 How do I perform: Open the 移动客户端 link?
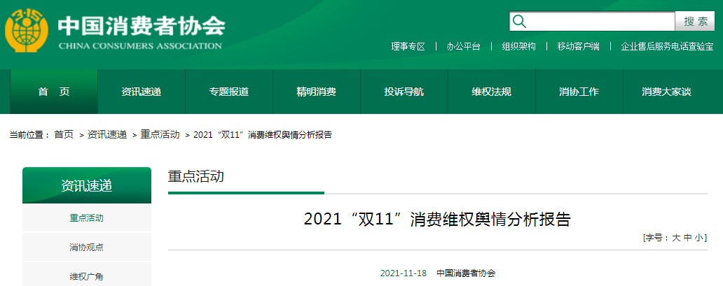578,47
